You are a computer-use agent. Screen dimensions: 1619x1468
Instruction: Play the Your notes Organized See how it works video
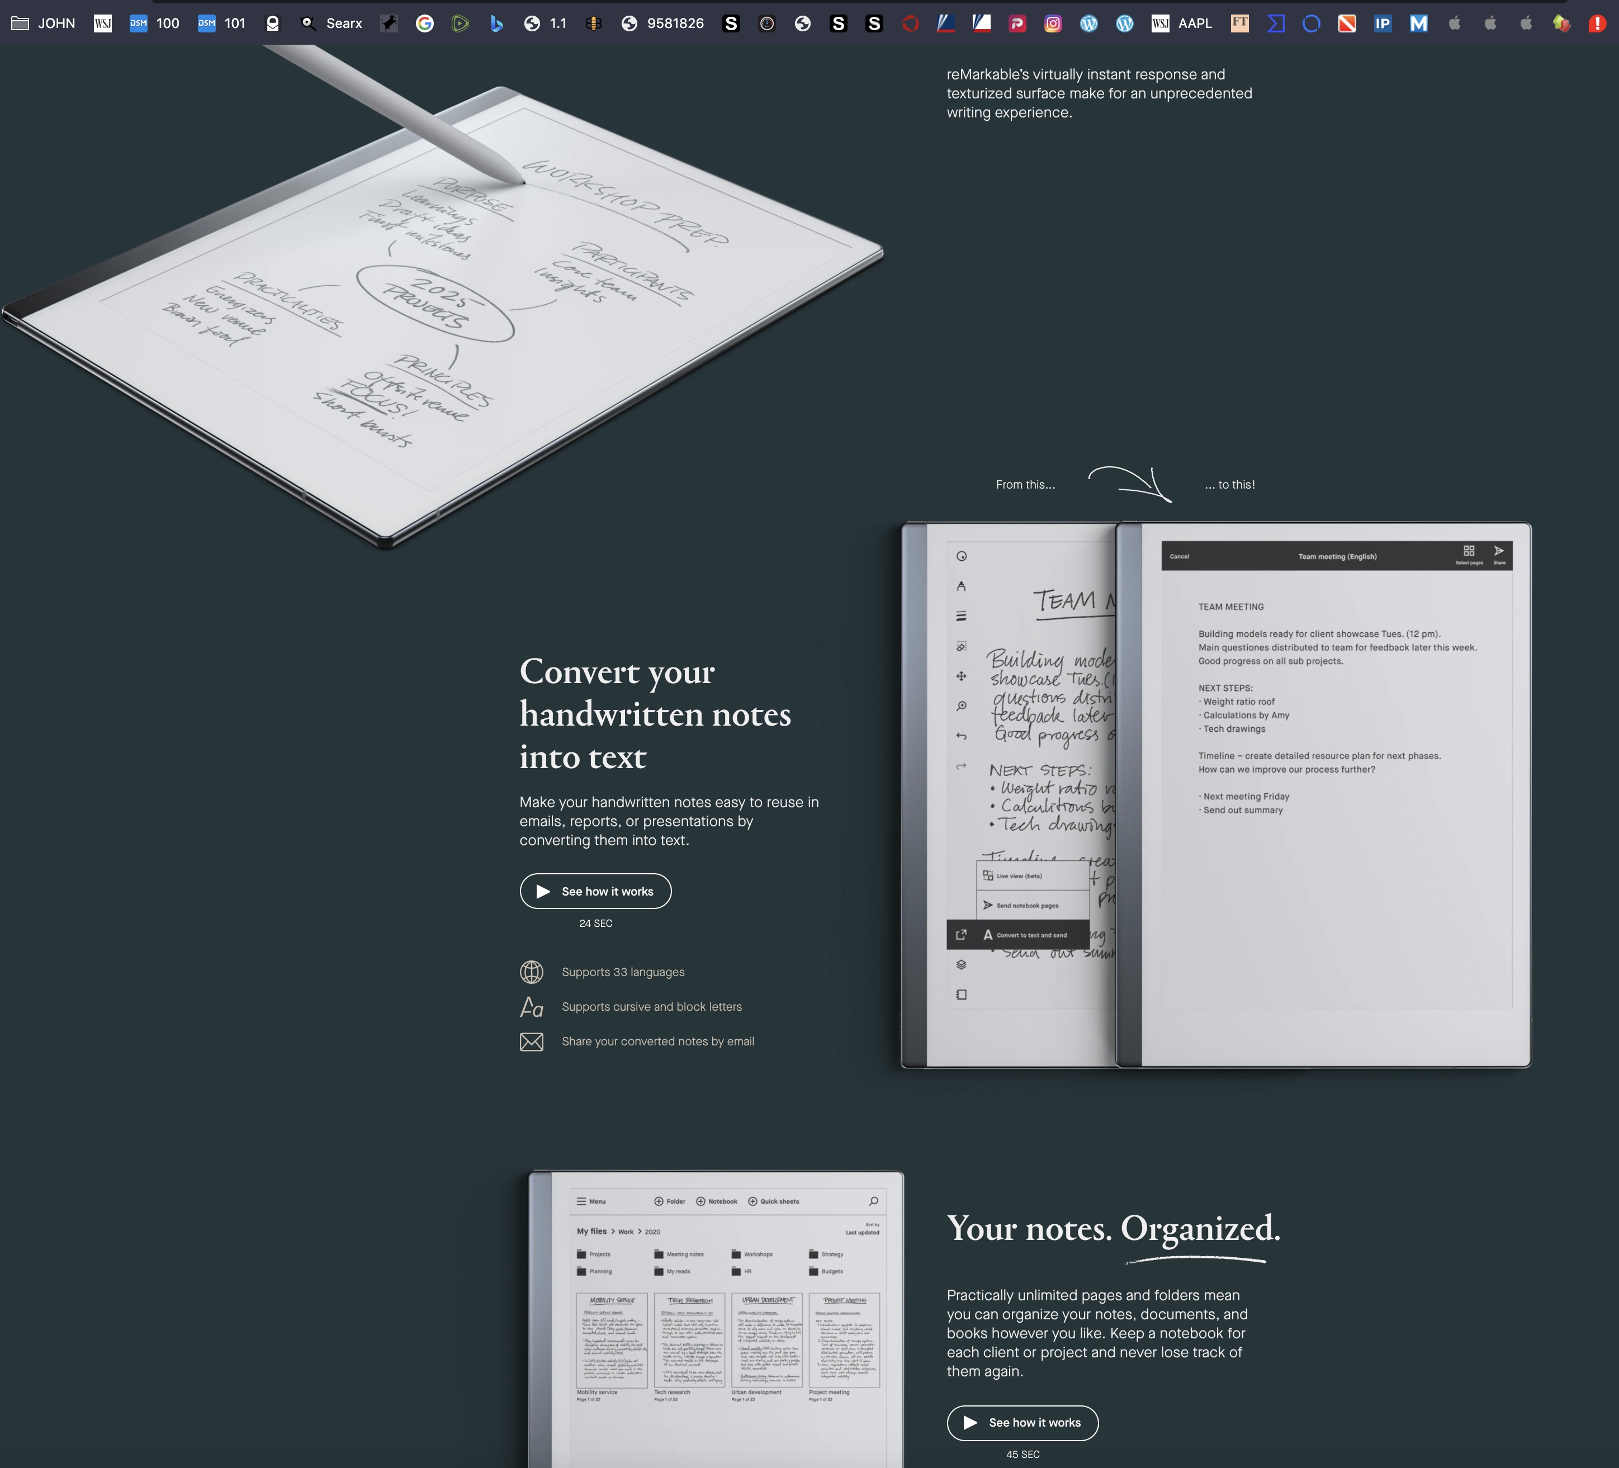[x=1022, y=1422]
